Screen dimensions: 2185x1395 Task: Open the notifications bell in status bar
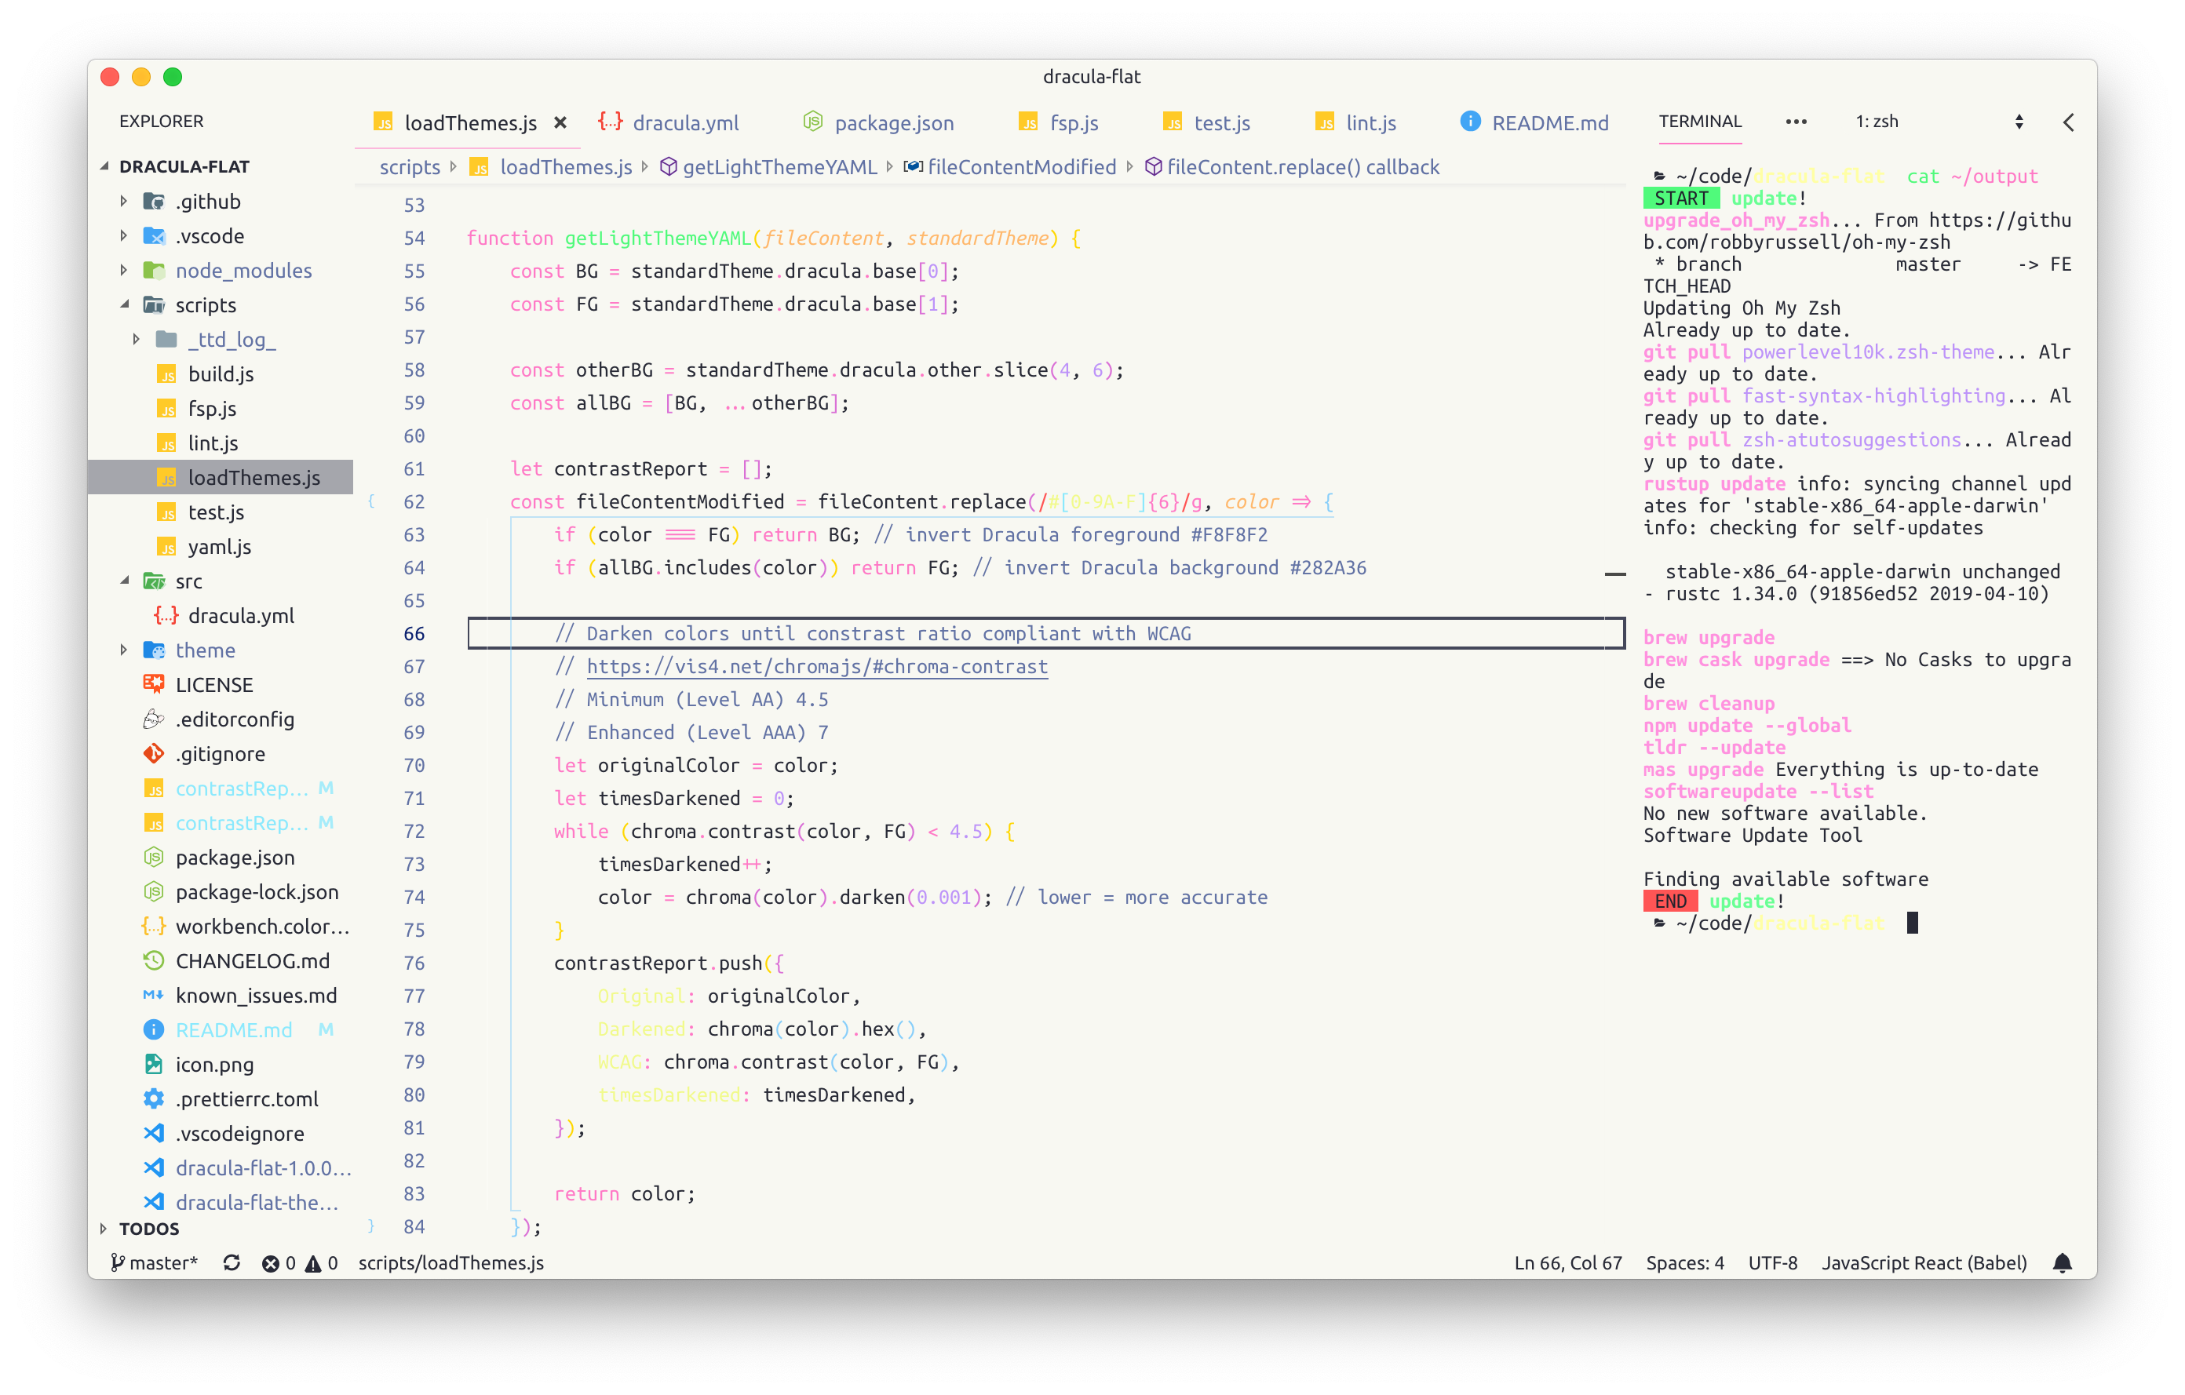pyautogui.click(x=2062, y=1262)
